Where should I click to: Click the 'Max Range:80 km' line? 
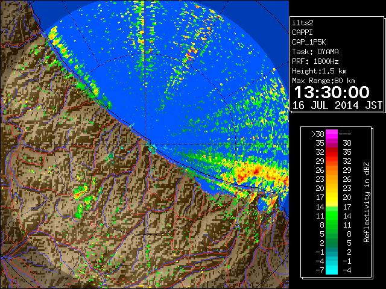(x=323, y=81)
